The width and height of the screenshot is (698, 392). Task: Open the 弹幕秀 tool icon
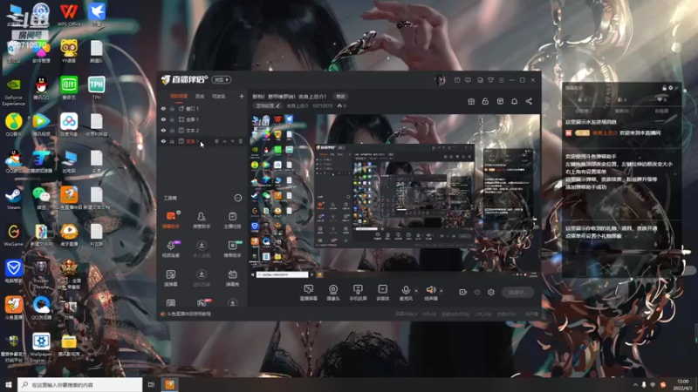coord(232,278)
